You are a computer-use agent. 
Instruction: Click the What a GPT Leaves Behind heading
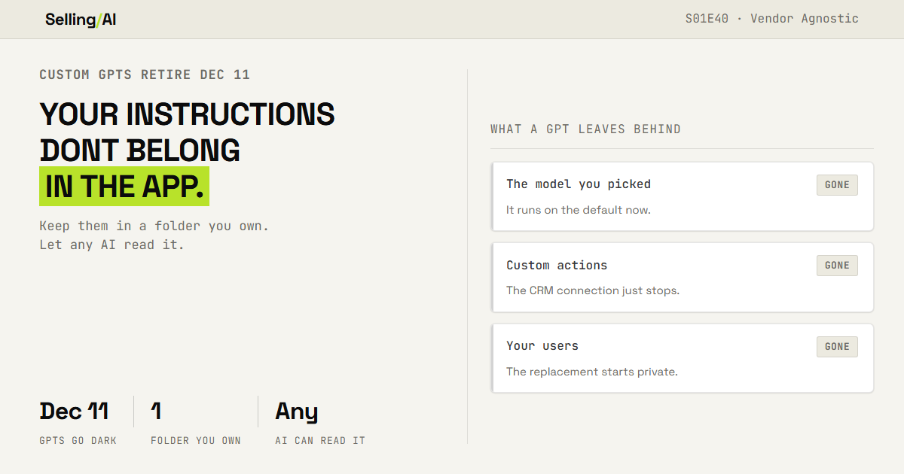point(585,129)
